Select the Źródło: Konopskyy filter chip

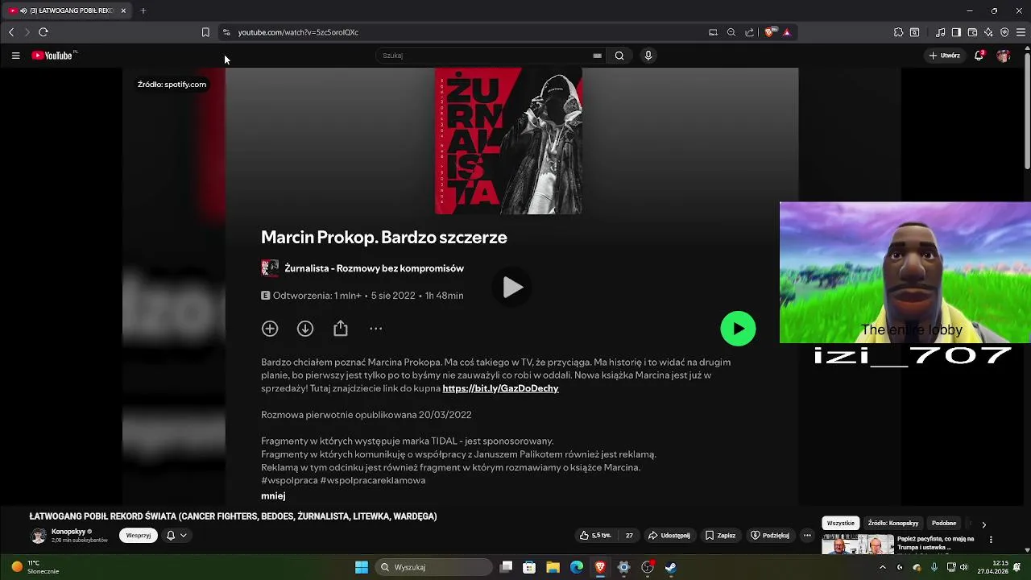tap(893, 524)
